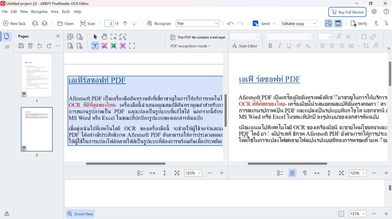Open the Zoom Pane 131% dropdown
Image resolution: width=392 pixels, height=219 pixels.
coord(358,214)
